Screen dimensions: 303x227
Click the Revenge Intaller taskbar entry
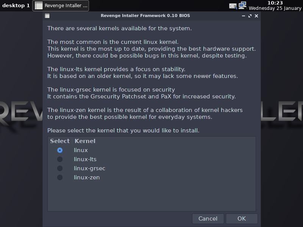pos(61,6)
